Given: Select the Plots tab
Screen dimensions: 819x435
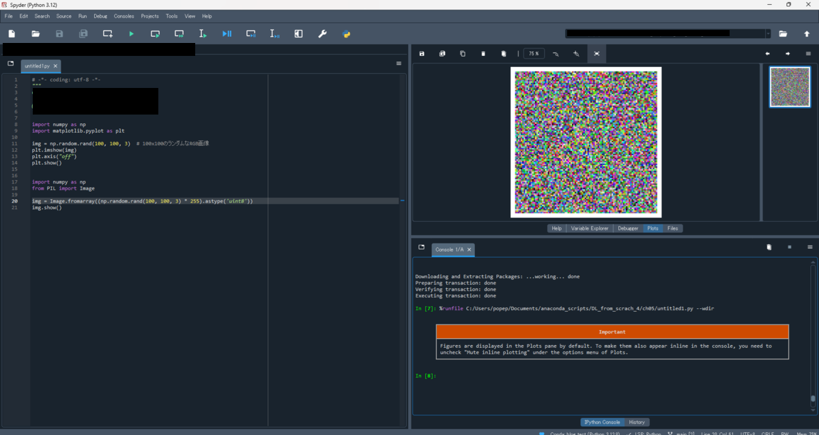Looking at the screenshot, I should (x=653, y=228).
